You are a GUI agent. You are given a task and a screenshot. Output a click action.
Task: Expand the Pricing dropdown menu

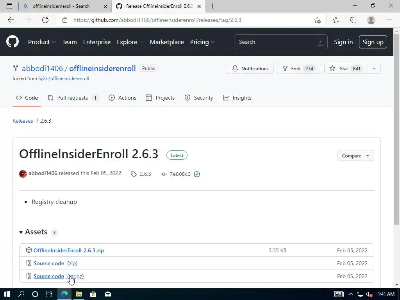(x=203, y=42)
